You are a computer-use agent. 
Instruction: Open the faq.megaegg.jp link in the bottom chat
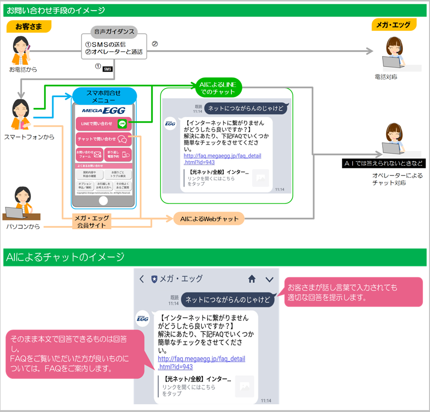click(x=201, y=363)
